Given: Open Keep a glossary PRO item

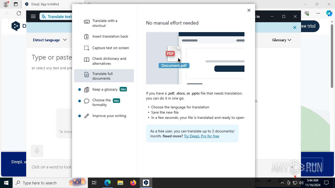Looking at the screenshot, I should (104, 90).
